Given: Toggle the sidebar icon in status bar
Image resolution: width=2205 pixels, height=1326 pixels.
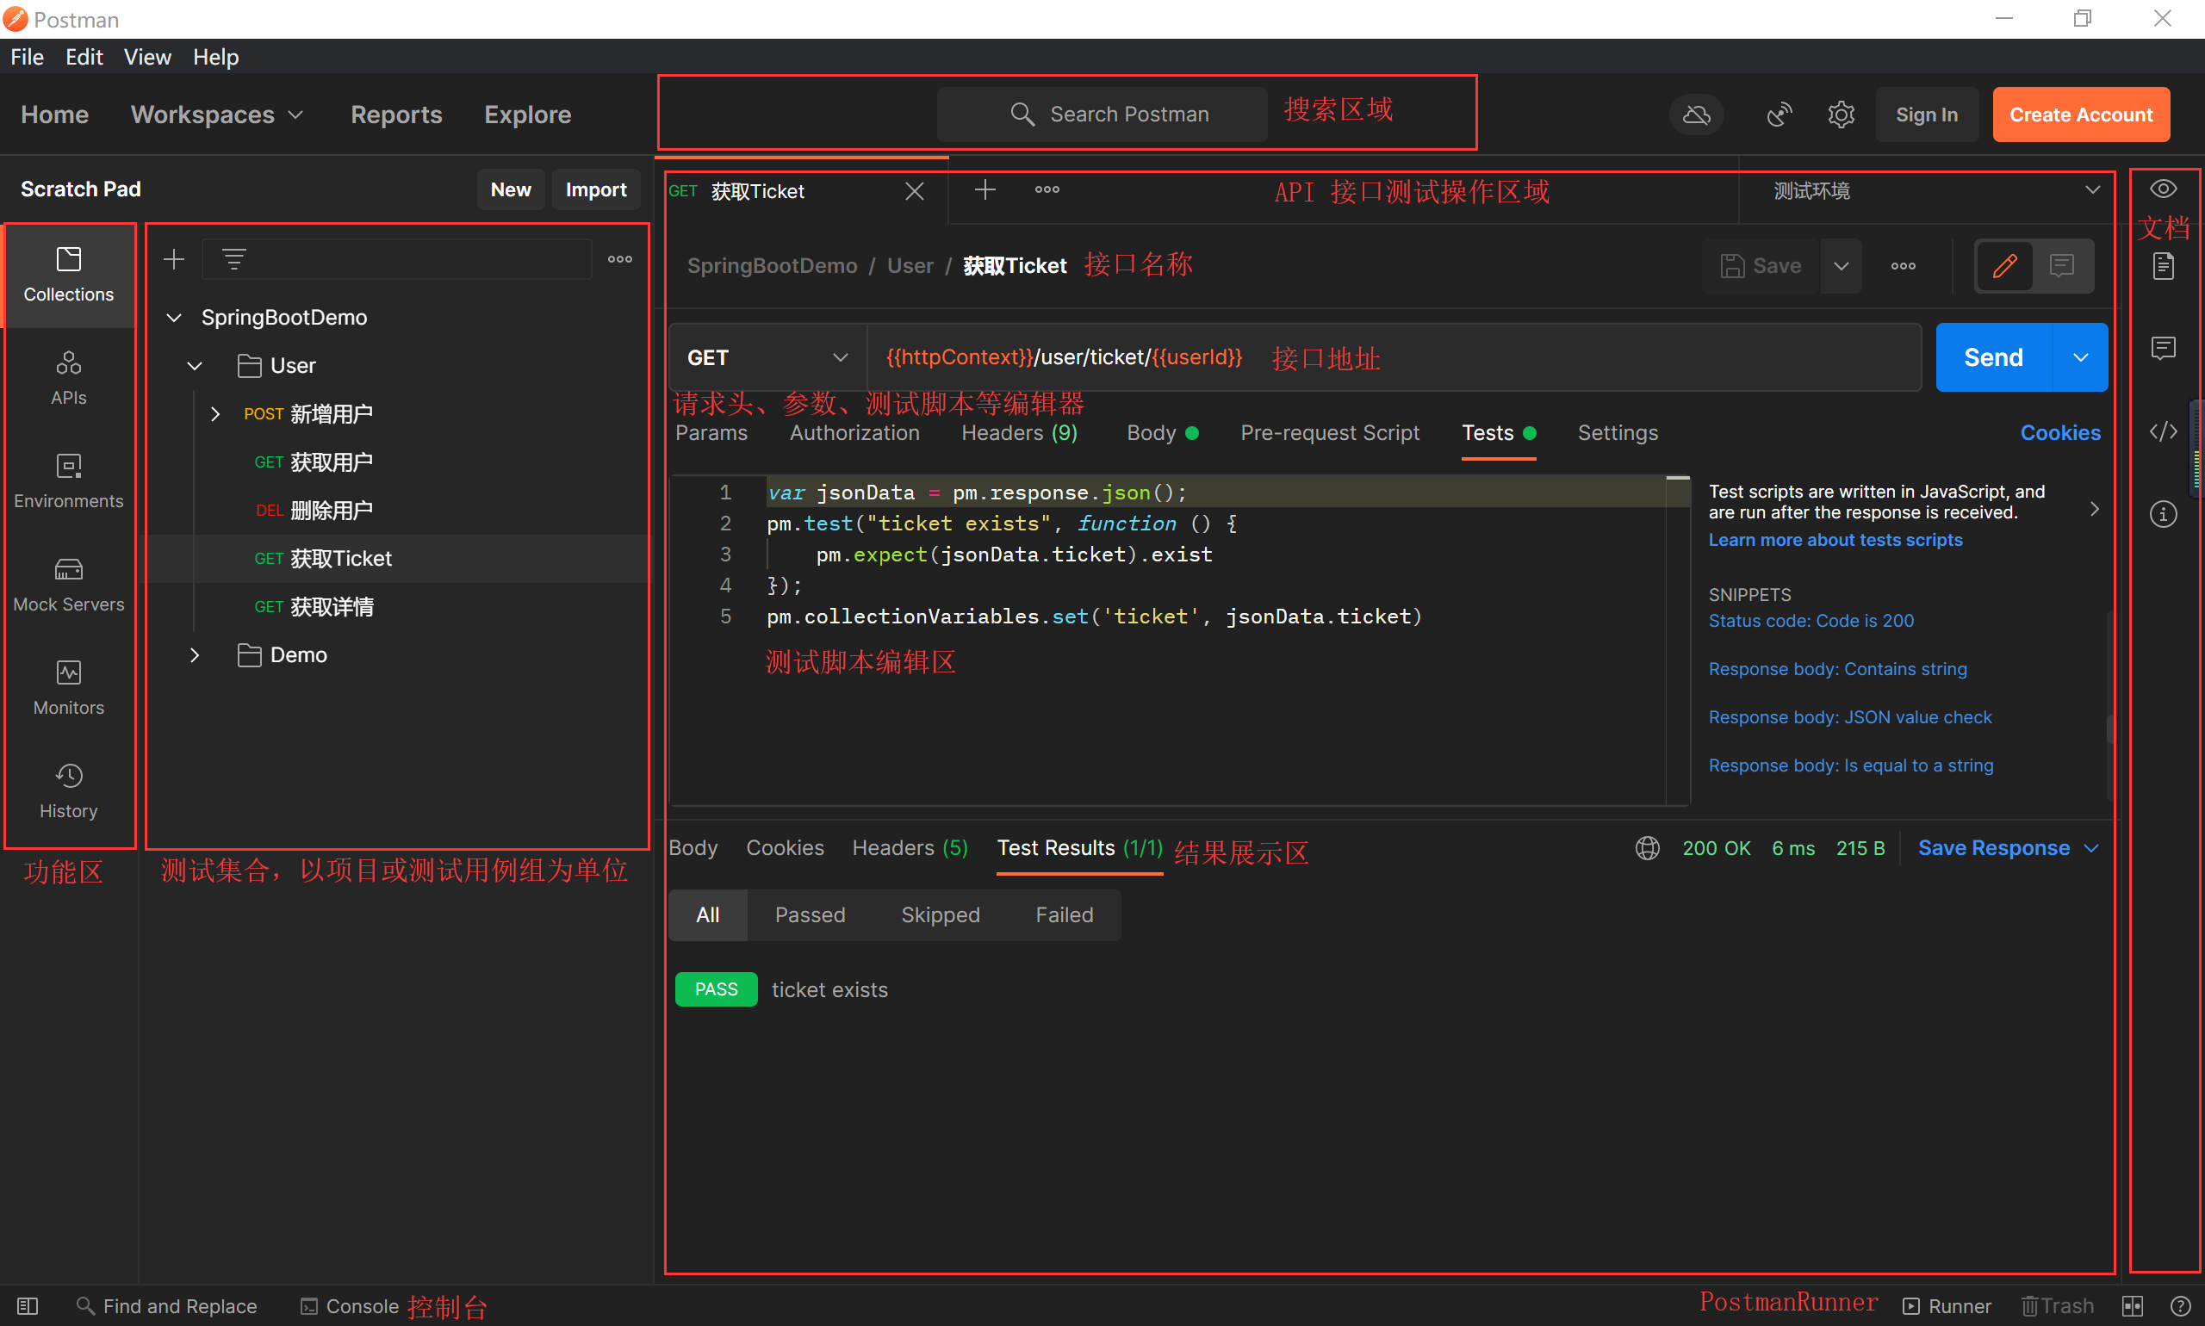Looking at the screenshot, I should [28, 1306].
